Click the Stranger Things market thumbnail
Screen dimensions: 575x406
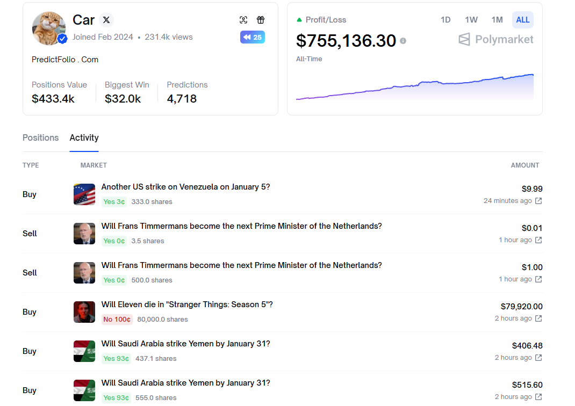pos(84,312)
